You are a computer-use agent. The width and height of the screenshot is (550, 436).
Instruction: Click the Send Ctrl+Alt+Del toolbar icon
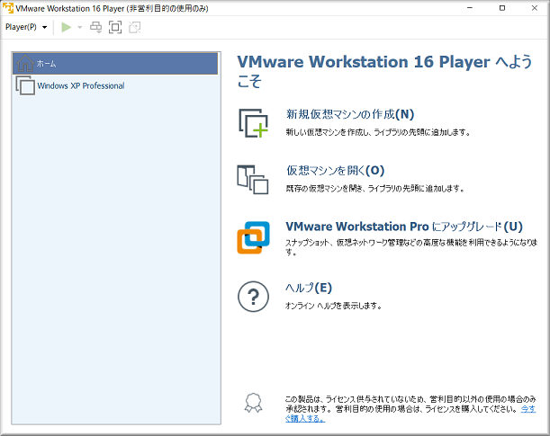95,27
